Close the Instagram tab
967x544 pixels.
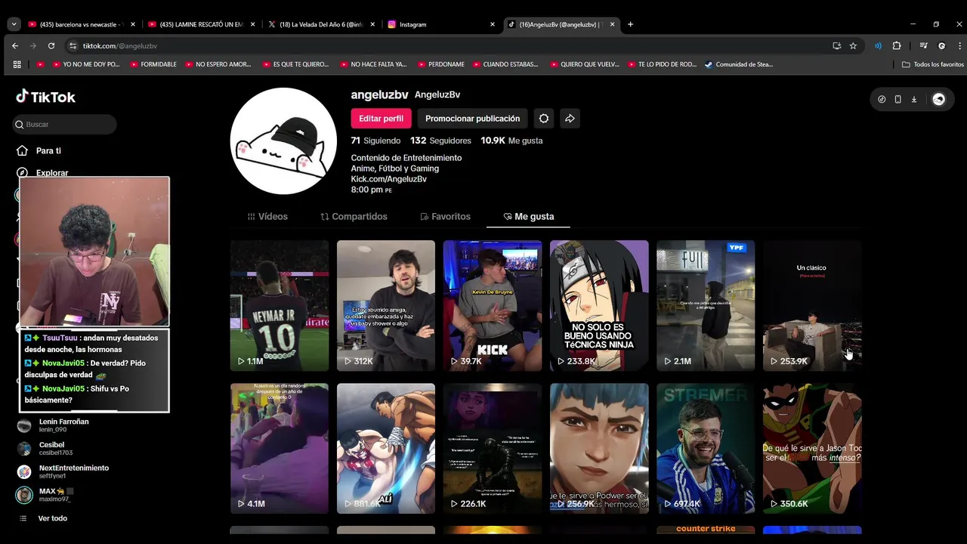(x=493, y=24)
